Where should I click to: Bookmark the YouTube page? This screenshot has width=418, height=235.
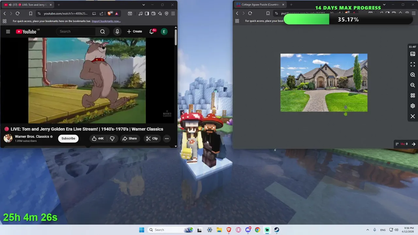point(31,13)
